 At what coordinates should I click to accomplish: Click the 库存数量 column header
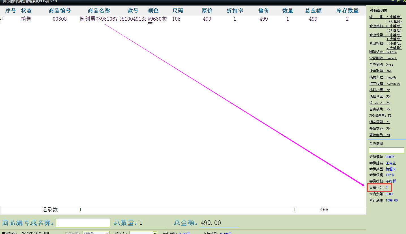(x=347, y=11)
